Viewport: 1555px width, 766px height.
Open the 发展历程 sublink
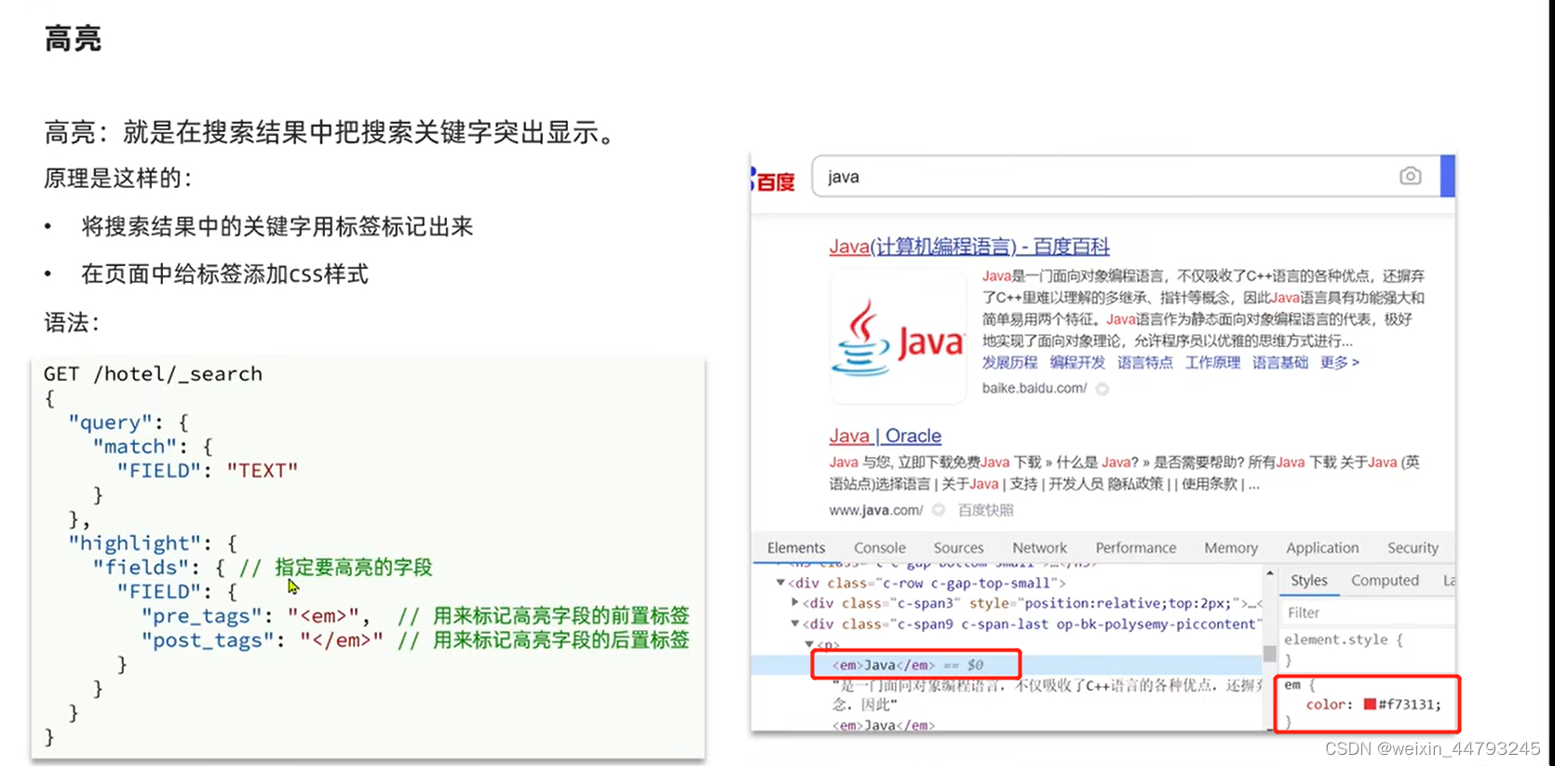tap(1009, 363)
